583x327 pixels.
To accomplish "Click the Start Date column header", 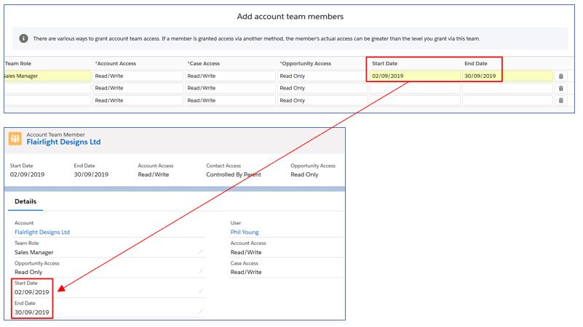I will (x=385, y=63).
